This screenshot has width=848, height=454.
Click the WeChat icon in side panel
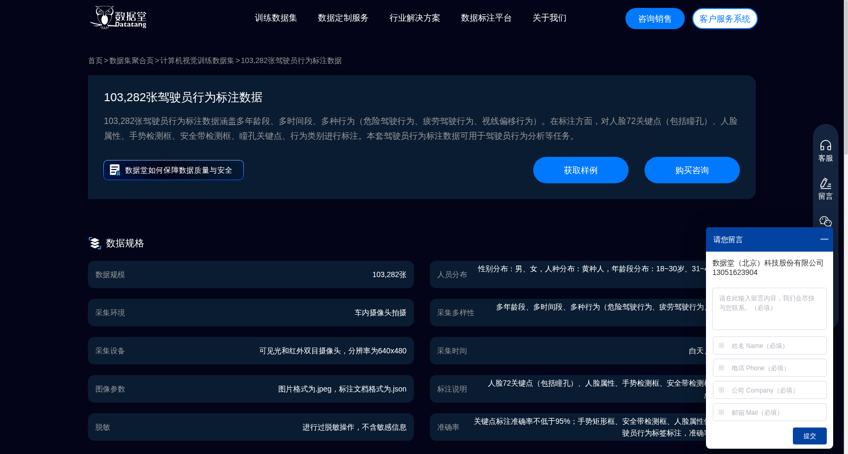point(825,221)
